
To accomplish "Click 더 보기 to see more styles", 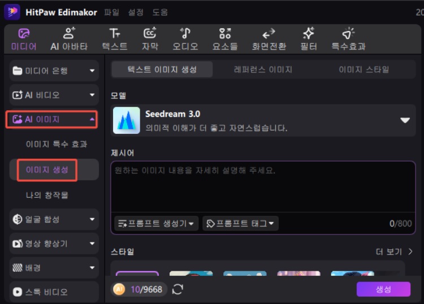I will pyautogui.click(x=394, y=252).
